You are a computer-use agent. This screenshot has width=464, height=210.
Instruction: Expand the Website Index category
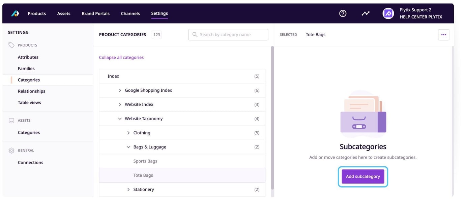click(x=120, y=104)
